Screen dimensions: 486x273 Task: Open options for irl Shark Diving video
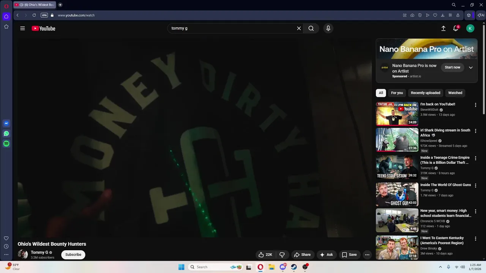pos(475,131)
